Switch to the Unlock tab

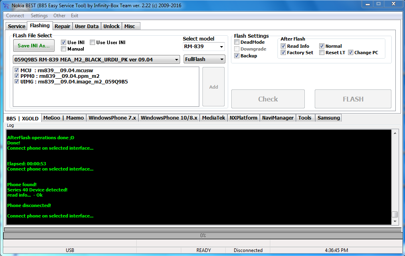point(111,26)
